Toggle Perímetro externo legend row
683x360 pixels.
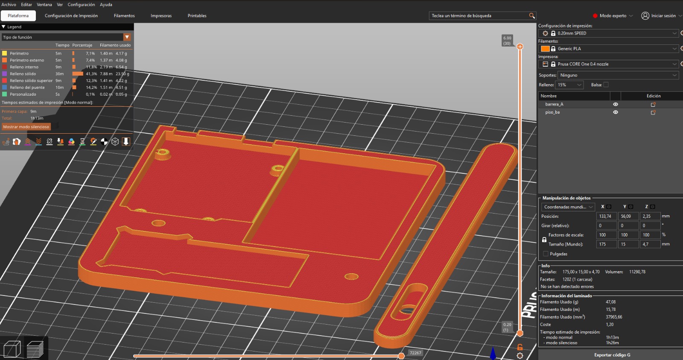(x=66, y=60)
